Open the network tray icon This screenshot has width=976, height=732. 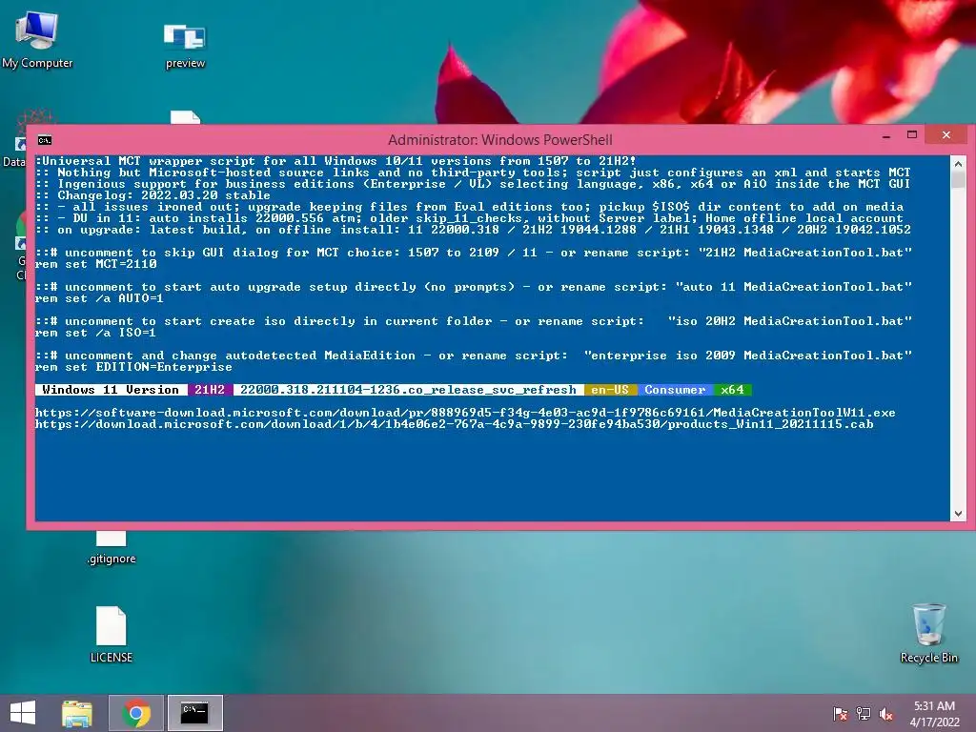864,713
